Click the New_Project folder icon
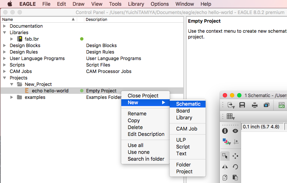The width and height of the screenshot is (287, 183). click(20, 84)
